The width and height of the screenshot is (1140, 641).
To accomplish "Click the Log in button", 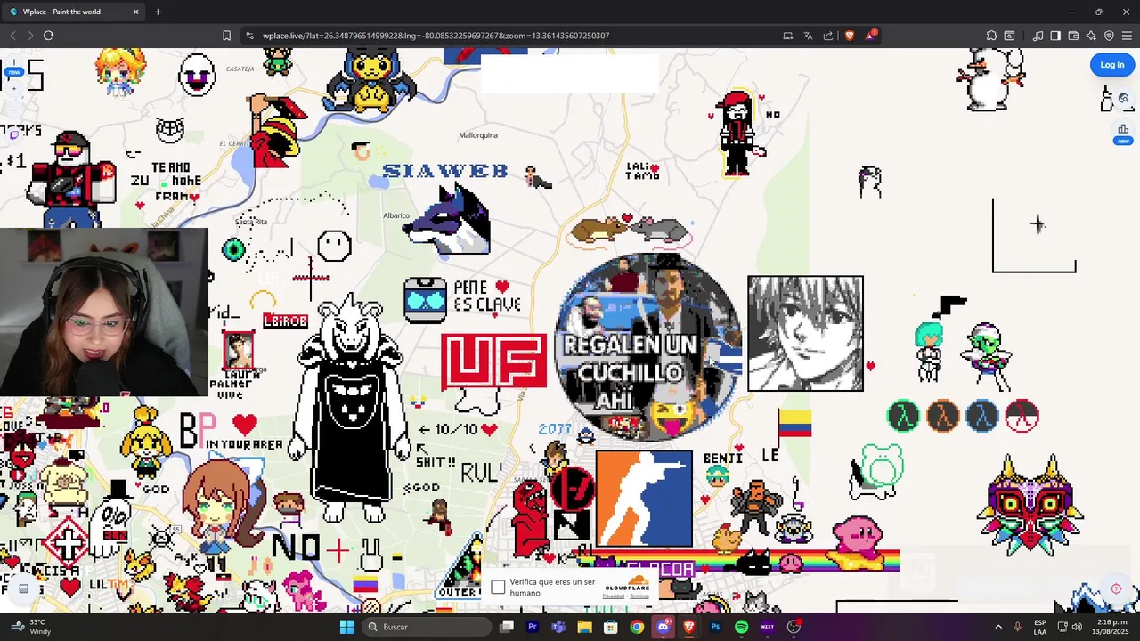I will pyautogui.click(x=1112, y=64).
